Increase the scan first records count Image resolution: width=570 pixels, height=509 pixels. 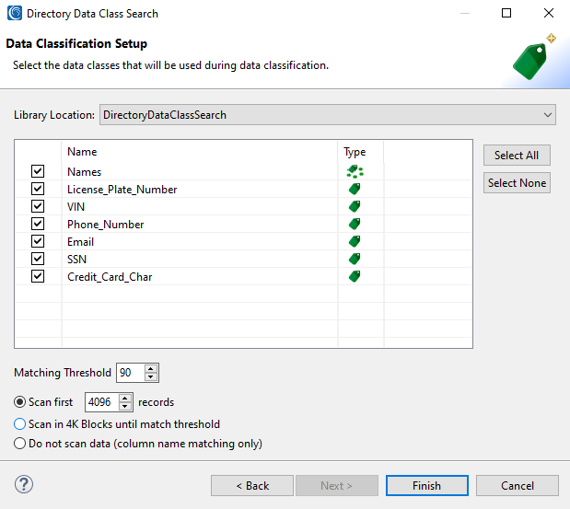125,398
